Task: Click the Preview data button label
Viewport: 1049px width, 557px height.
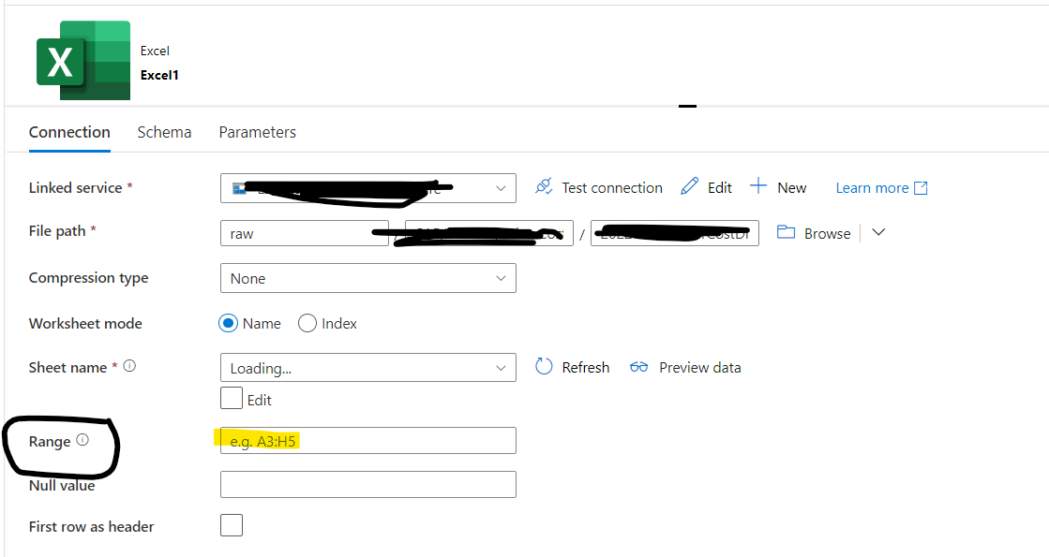Action: point(699,367)
